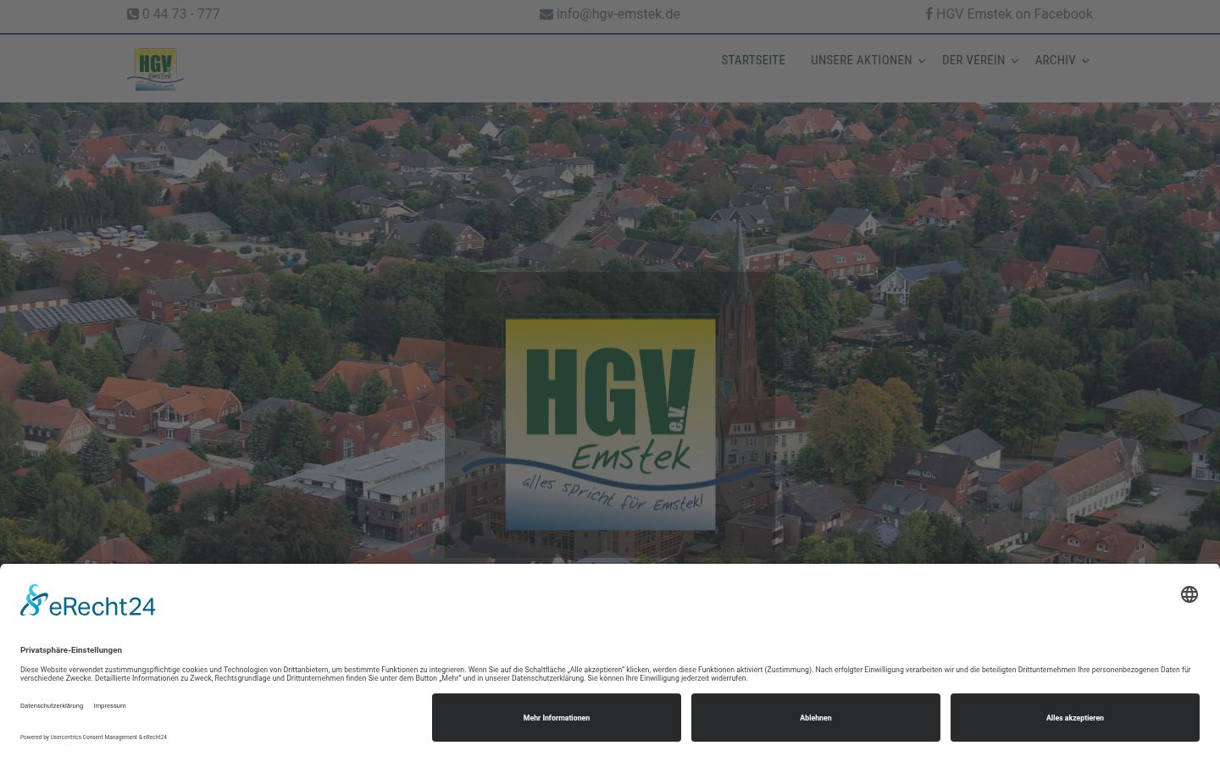Click the eRecht24 logo in the consent banner

(88, 601)
